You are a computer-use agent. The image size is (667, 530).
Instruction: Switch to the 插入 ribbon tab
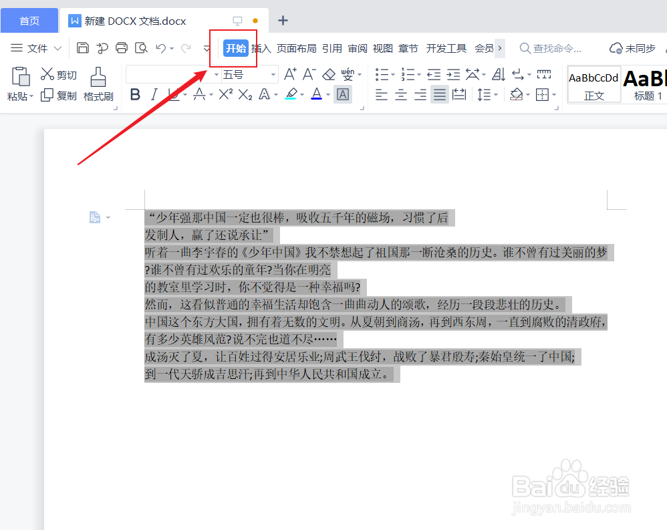261,47
